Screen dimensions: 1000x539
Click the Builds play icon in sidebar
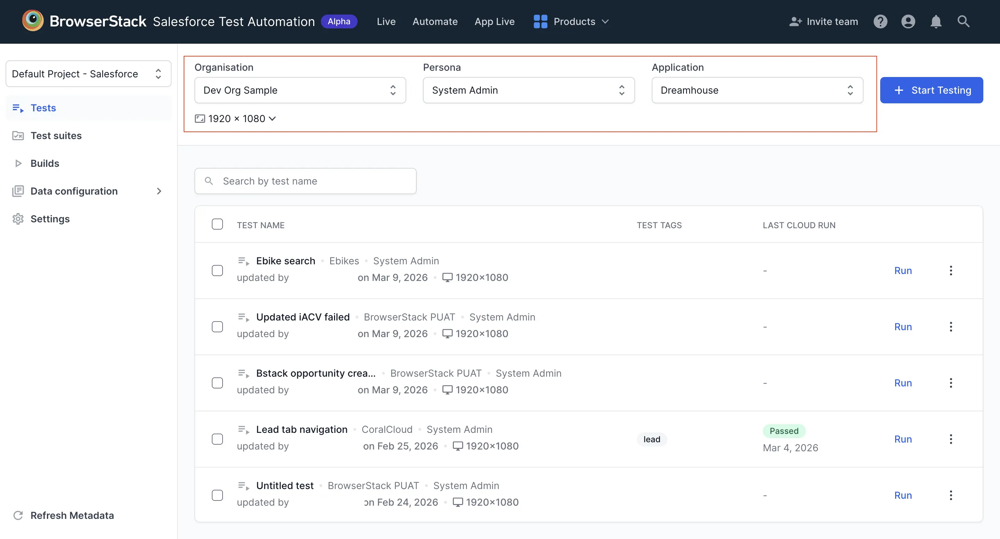18,163
